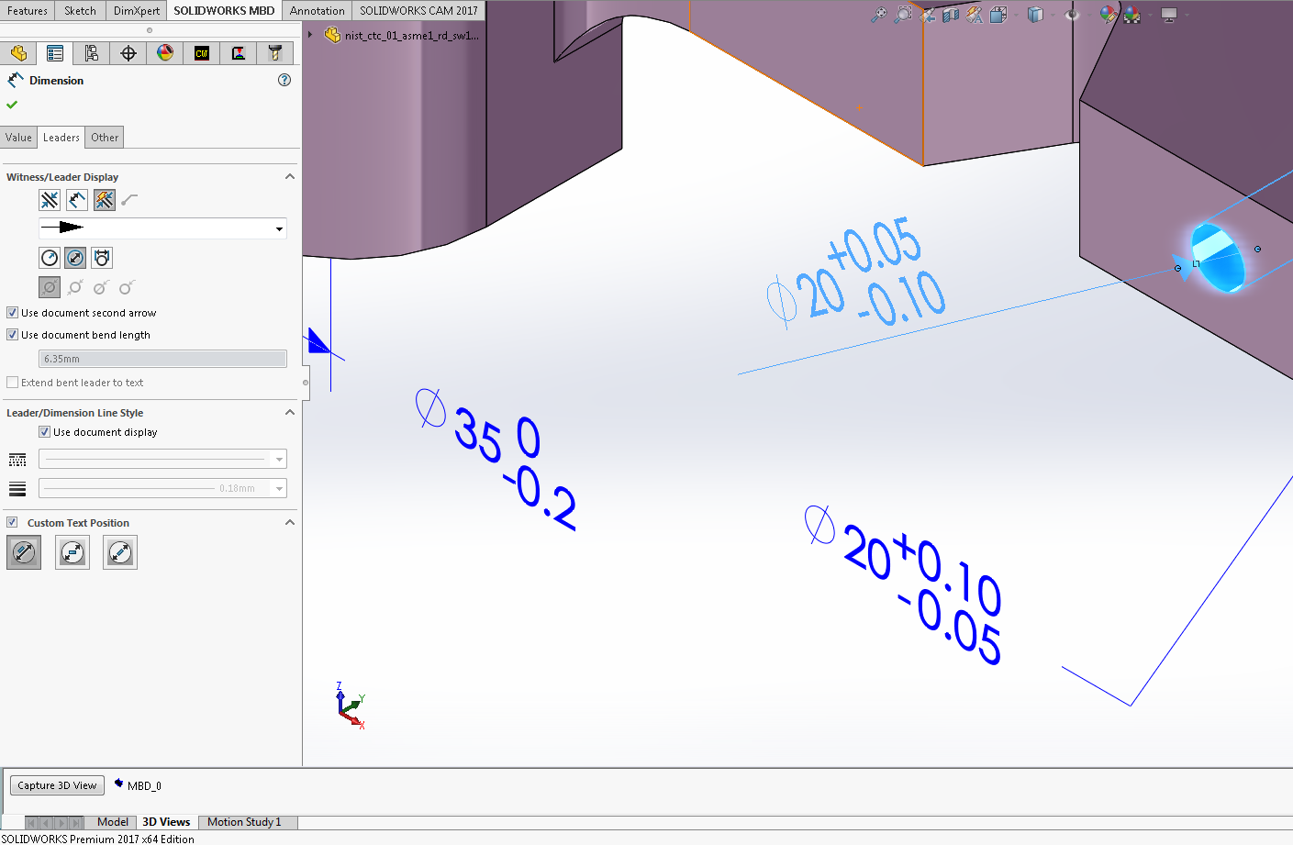Viewport: 1293px width, 845px height.
Task: Open the CAMWorks feature tree tab icon
Action: pos(202,52)
